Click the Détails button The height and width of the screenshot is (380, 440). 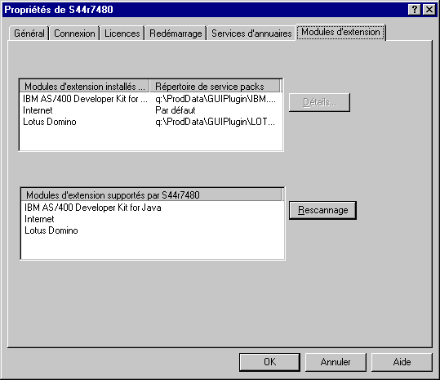click(319, 102)
